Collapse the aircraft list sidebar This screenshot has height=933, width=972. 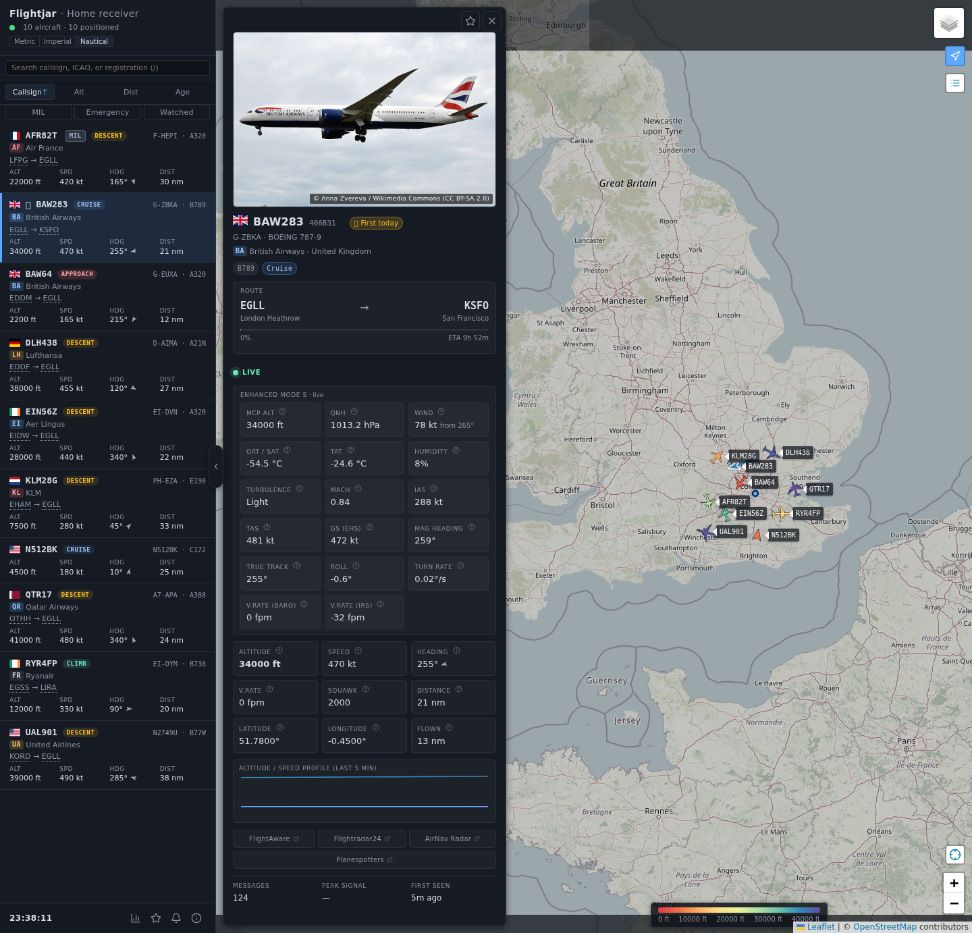coord(216,466)
